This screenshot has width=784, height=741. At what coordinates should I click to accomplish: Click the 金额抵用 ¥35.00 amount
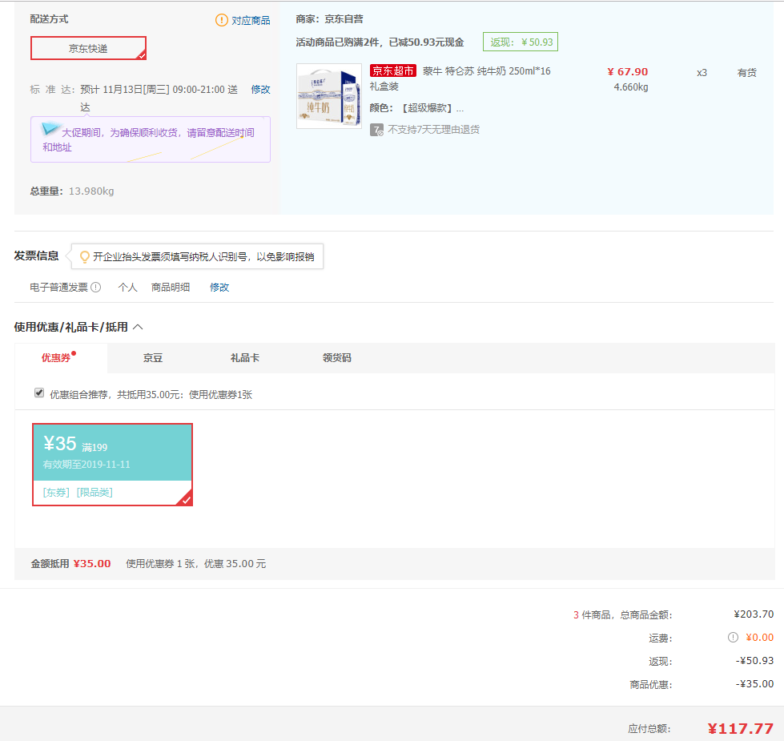(x=92, y=564)
